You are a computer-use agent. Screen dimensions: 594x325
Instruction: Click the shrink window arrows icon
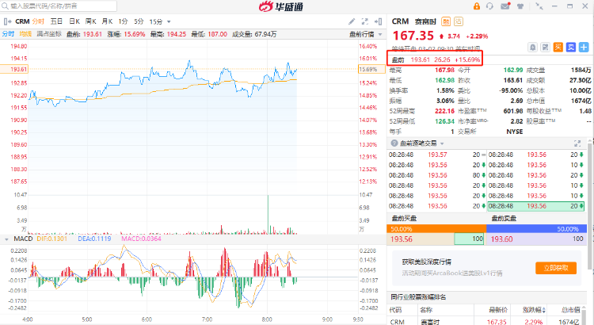(539, 6)
